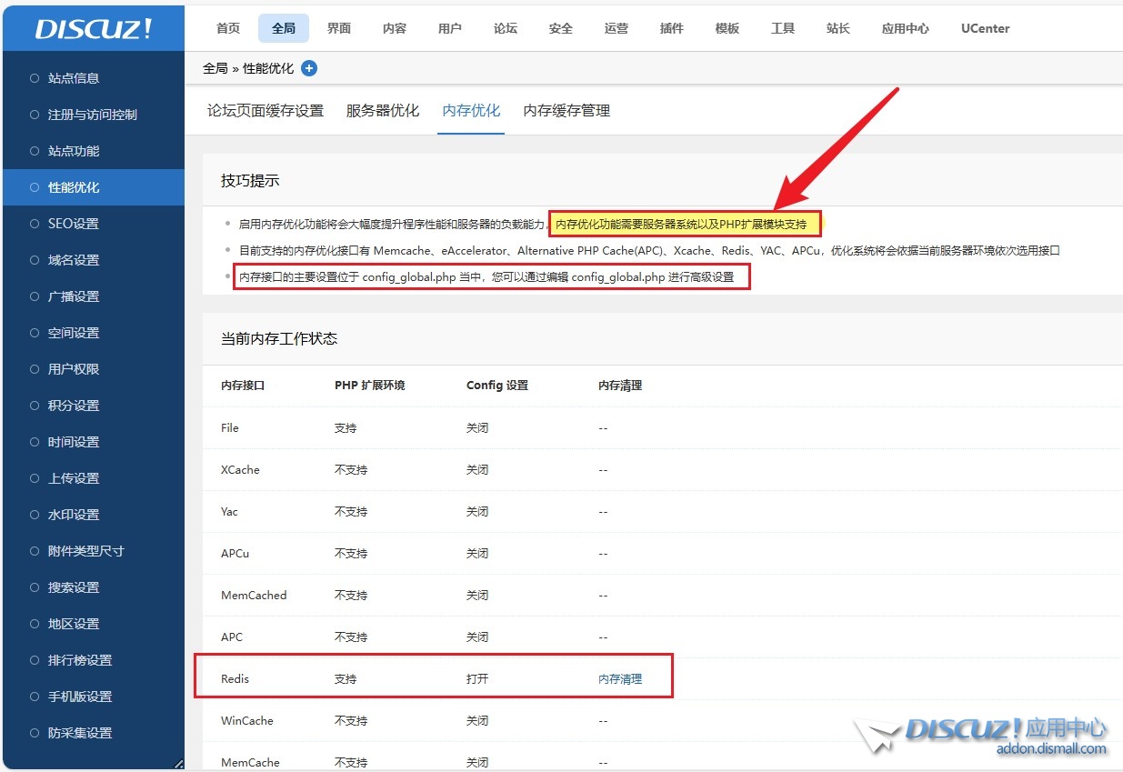Click the 全局 breadcrumb link
This screenshot has height=772, width=1123.
click(215, 68)
